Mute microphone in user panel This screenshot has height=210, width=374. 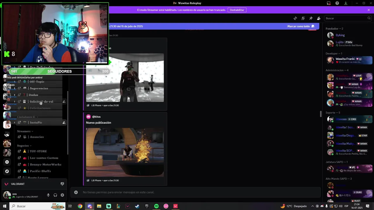point(48,195)
